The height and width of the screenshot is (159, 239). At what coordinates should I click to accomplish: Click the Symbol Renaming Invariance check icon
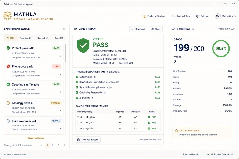[x=77, y=87]
